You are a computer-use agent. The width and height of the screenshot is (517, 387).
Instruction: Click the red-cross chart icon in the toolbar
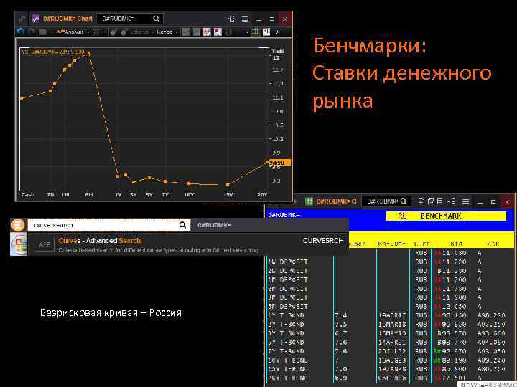pos(218,32)
